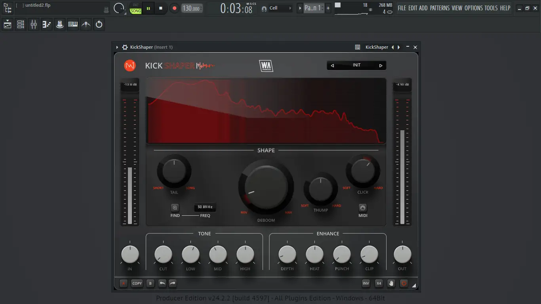The image size is (541, 304).
Task: Select preset slot B in KickShaper
Action: (150, 283)
